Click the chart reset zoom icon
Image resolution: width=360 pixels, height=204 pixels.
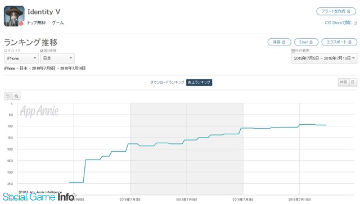click(x=8, y=96)
